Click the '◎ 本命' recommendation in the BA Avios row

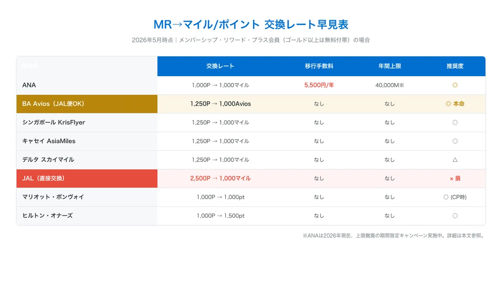coord(455,104)
